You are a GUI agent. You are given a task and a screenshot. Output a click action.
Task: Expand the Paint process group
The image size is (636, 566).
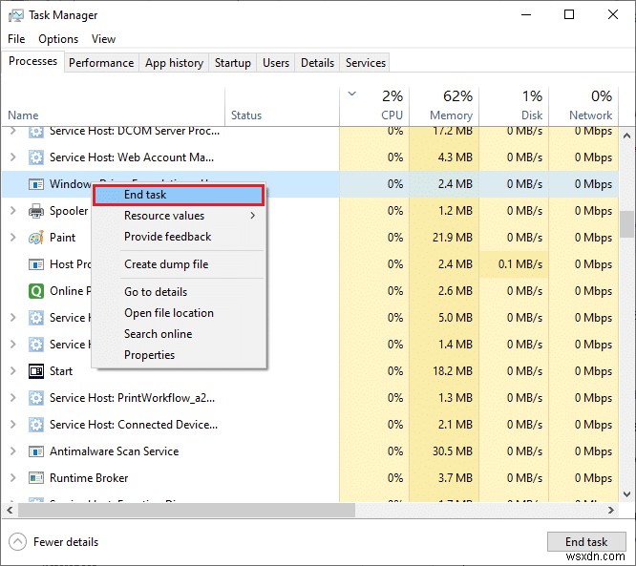[x=13, y=237]
